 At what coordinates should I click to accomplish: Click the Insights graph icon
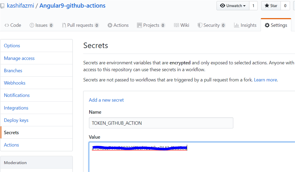(x=237, y=25)
